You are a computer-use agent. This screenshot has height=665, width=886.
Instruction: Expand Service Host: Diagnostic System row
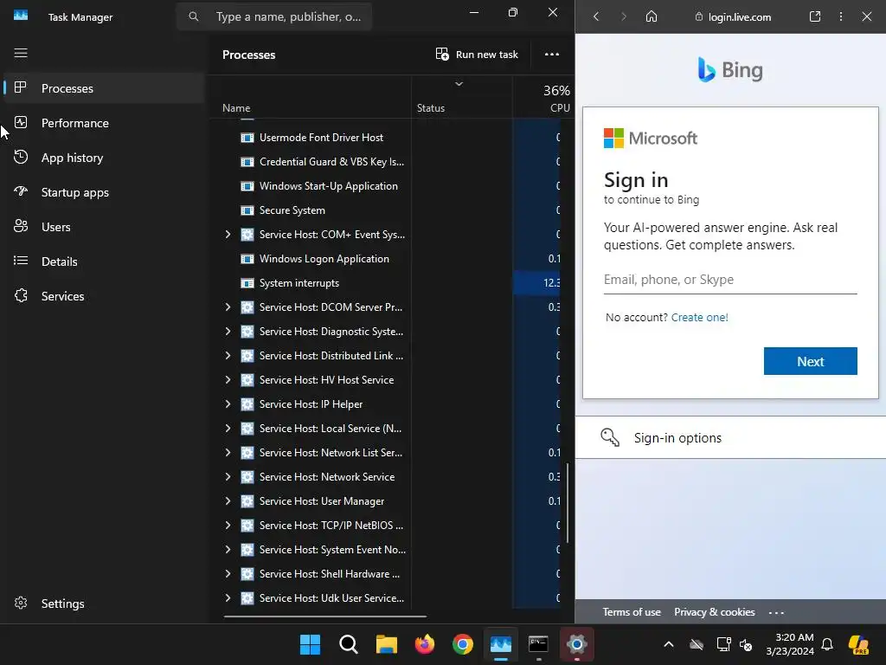[x=228, y=332]
